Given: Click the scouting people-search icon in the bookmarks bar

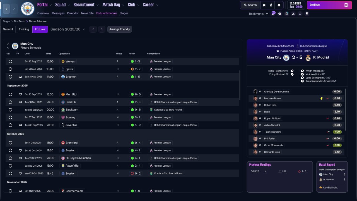Looking at the screenshot, I should tap(293, 14).
